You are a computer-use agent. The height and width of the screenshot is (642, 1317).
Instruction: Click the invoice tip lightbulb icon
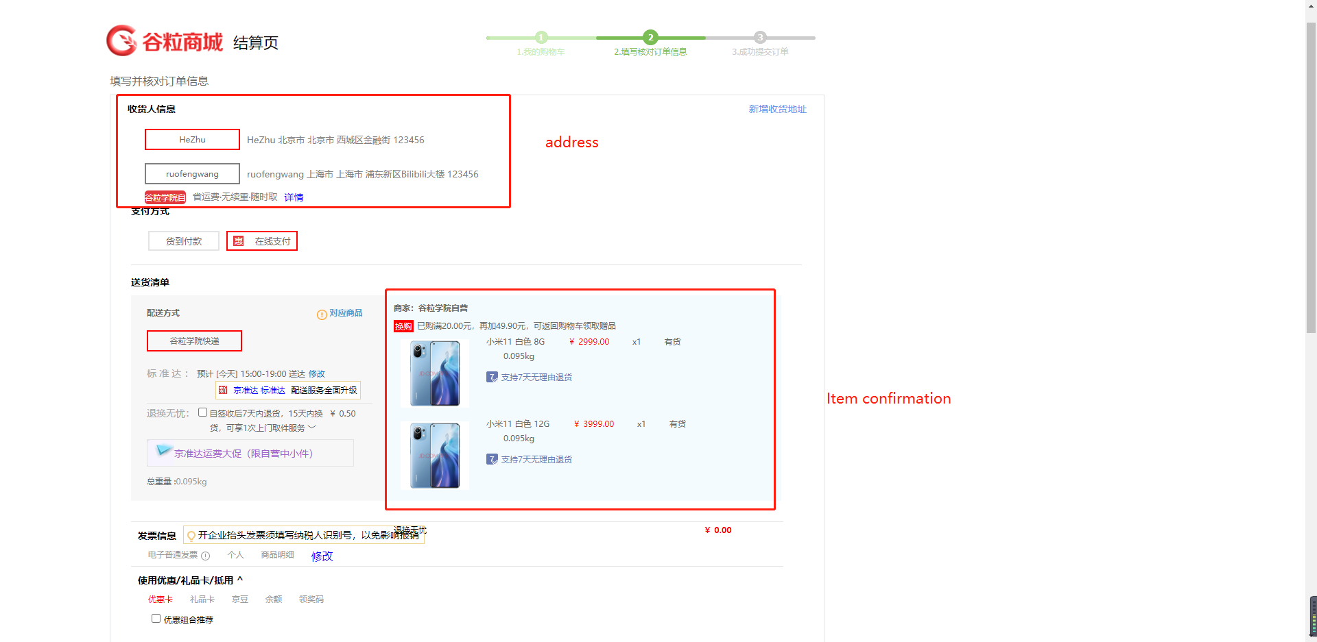click(191, 536)
